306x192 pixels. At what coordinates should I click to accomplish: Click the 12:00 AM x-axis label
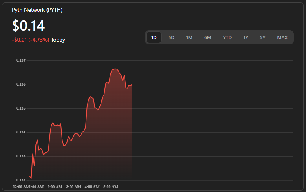[x=21, y=187]
